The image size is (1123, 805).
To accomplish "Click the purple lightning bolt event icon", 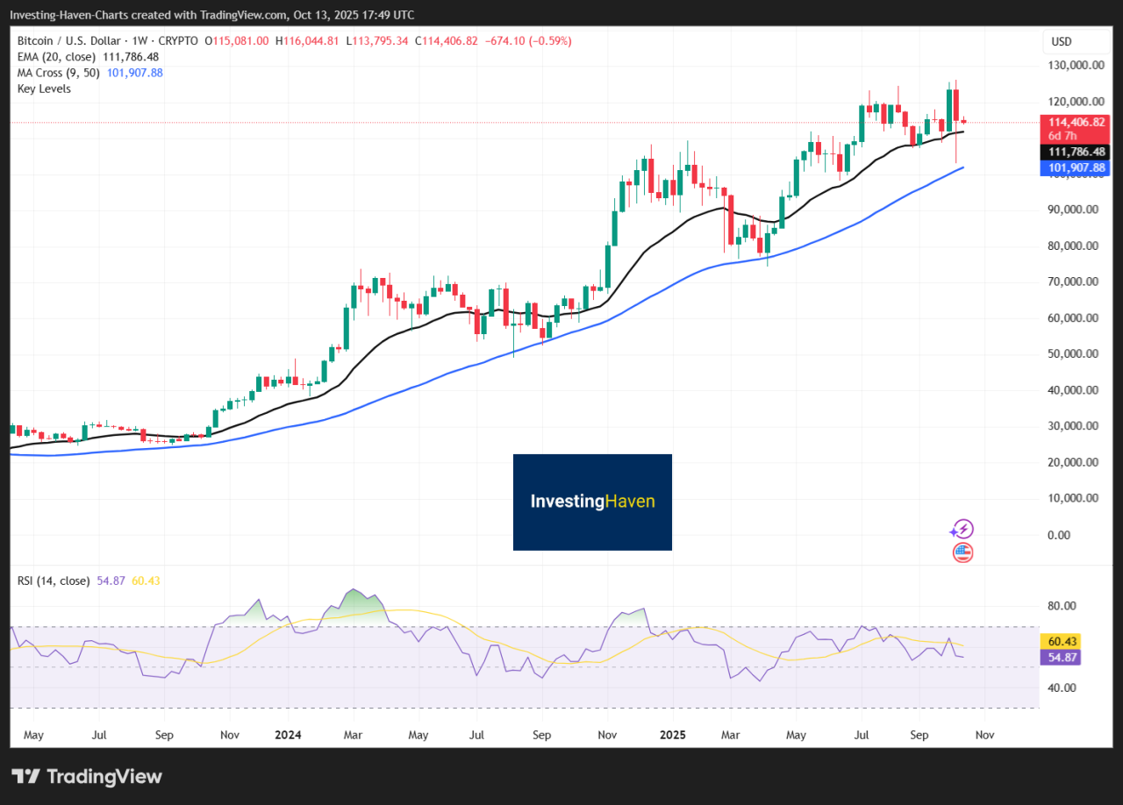I will pyautogui.click(x=962, y=529).
